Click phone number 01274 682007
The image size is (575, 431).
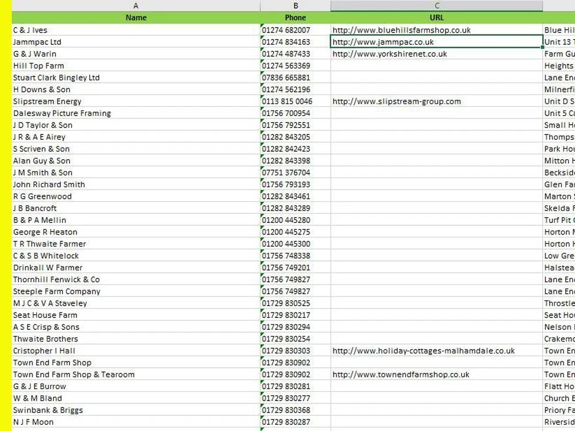click(295, 30)
